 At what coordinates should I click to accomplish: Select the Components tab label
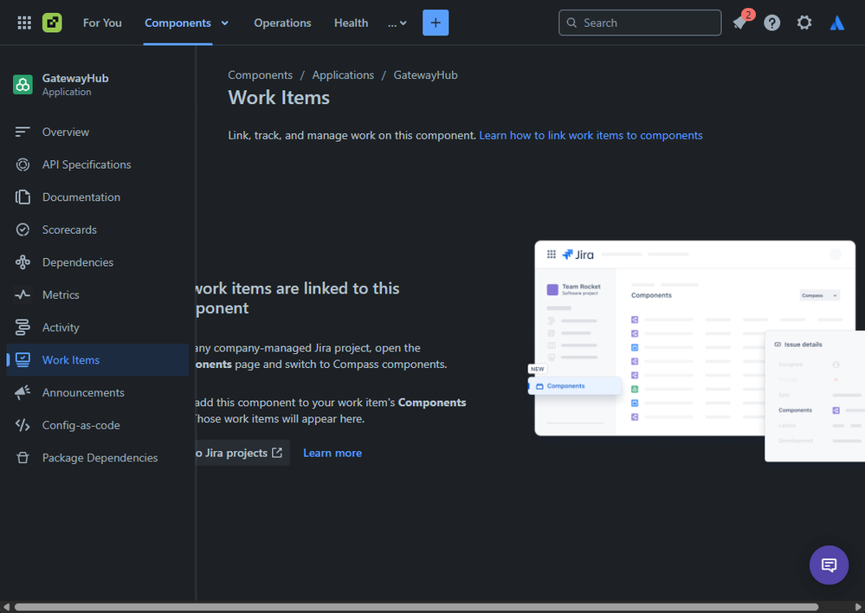pos(178,23)
